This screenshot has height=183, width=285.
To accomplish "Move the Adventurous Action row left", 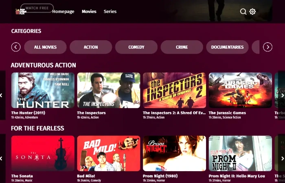I will coord(2,95).
